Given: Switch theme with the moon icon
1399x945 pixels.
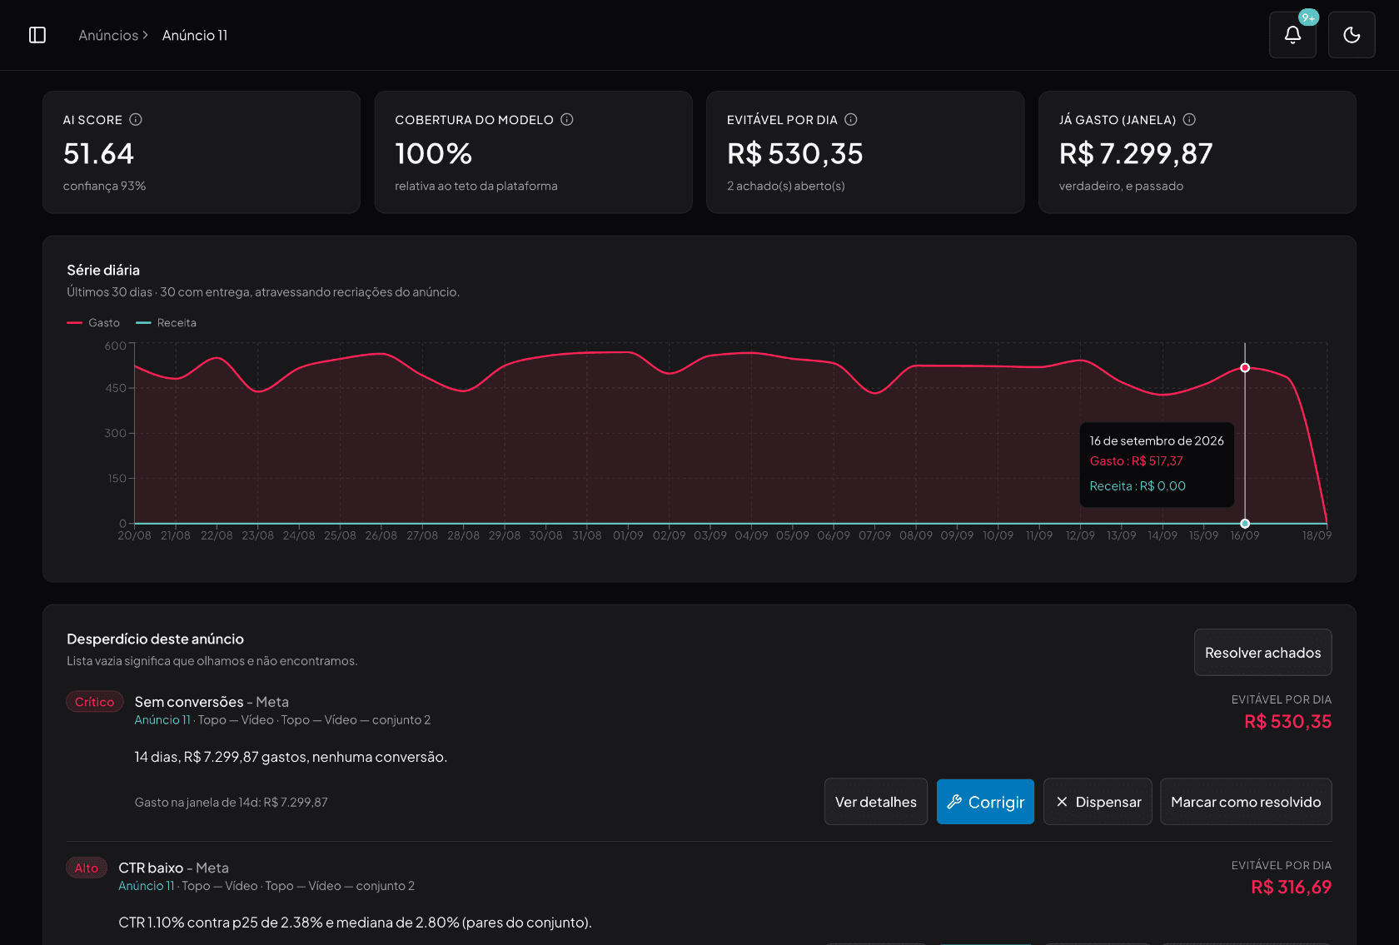Looking at the screenshot, I should click(x=1352, y=35).
